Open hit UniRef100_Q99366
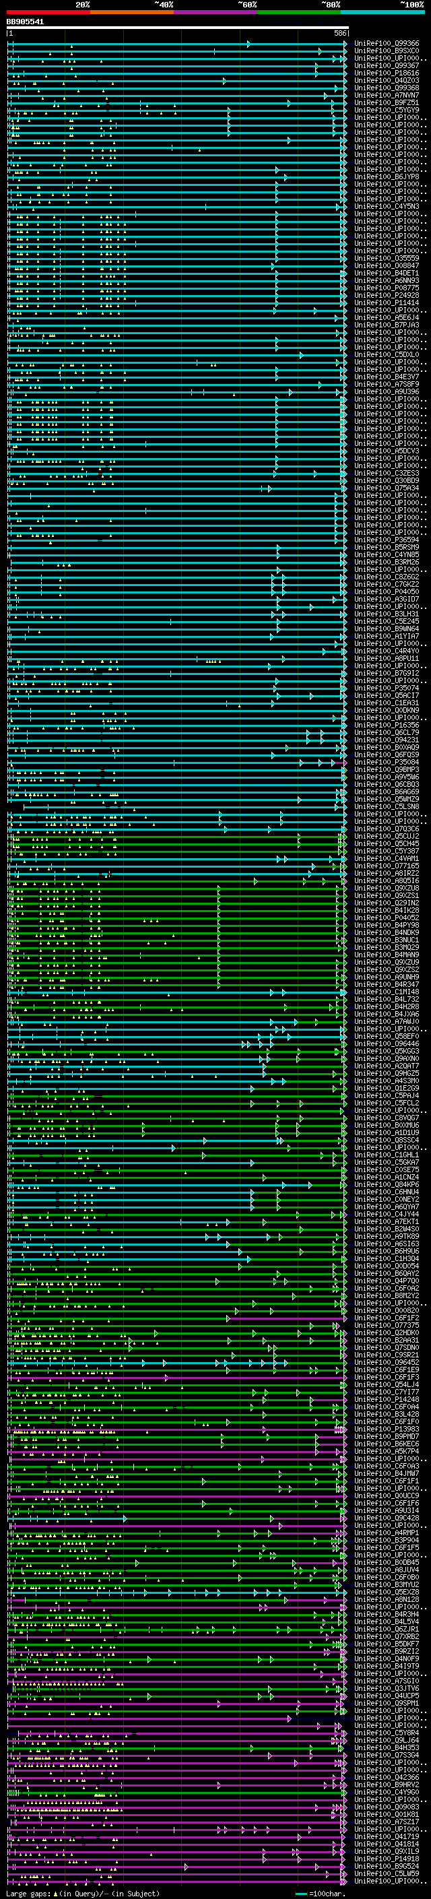This screenshot has height=1899, width=431. [387, 44]
